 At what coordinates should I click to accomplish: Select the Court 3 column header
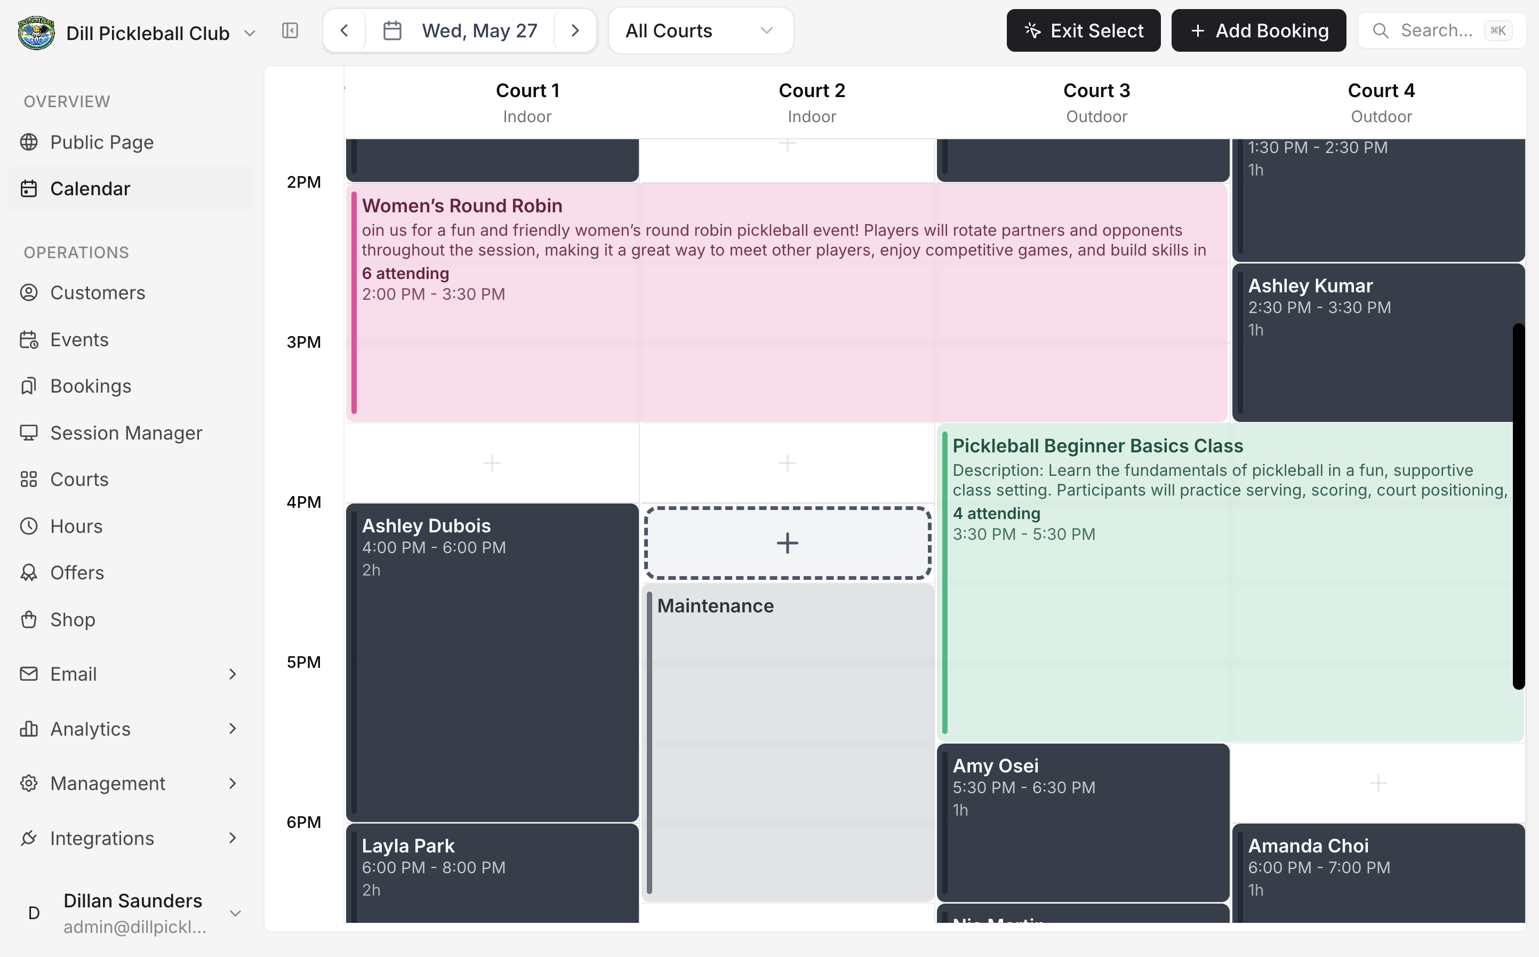[x=1096, y=102]
